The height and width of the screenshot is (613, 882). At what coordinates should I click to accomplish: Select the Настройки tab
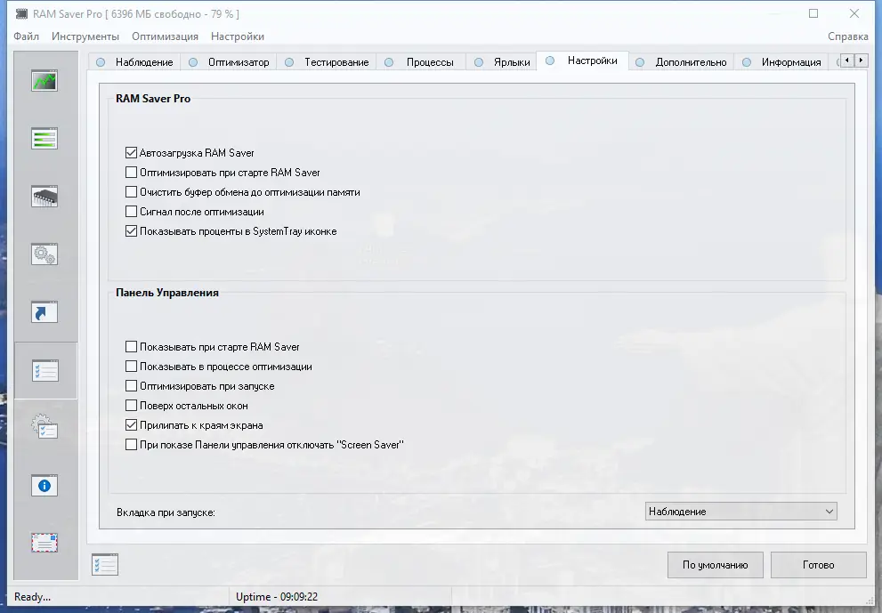[583, 60]
